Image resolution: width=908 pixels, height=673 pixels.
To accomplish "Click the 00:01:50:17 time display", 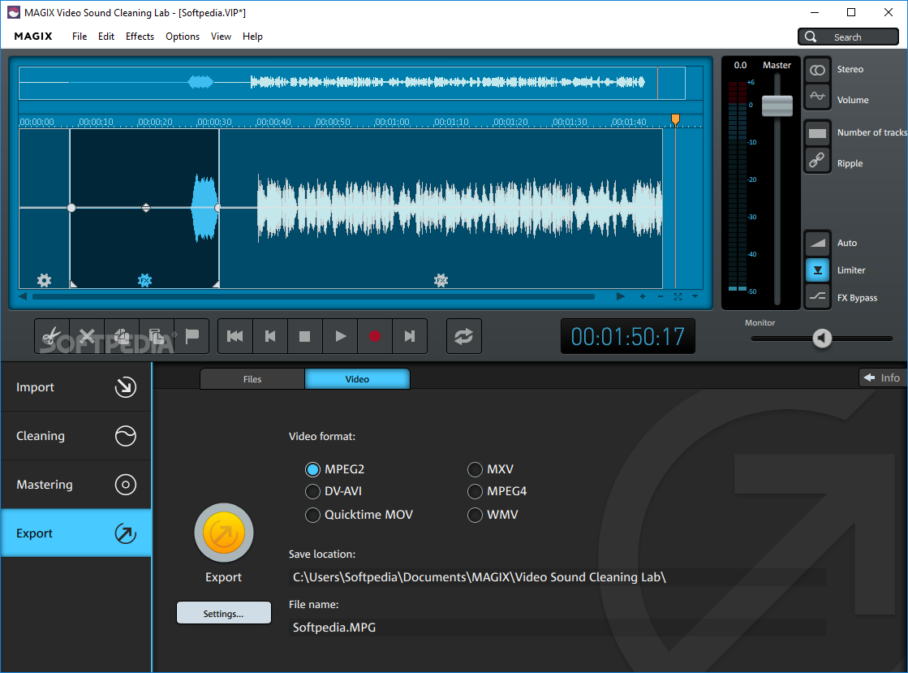I will click(x=628, y=336).
